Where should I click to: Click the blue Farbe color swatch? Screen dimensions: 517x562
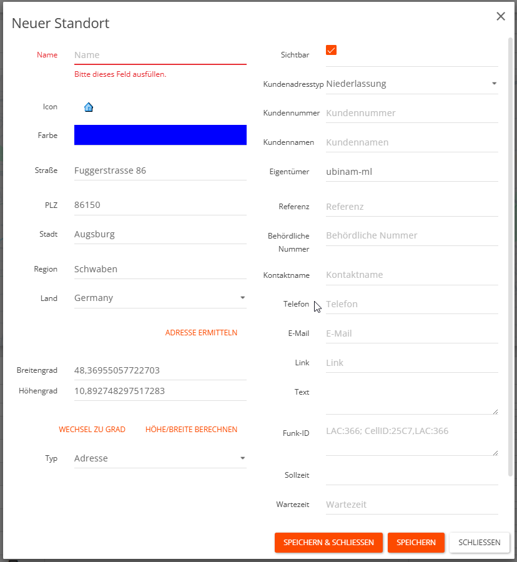160,135
